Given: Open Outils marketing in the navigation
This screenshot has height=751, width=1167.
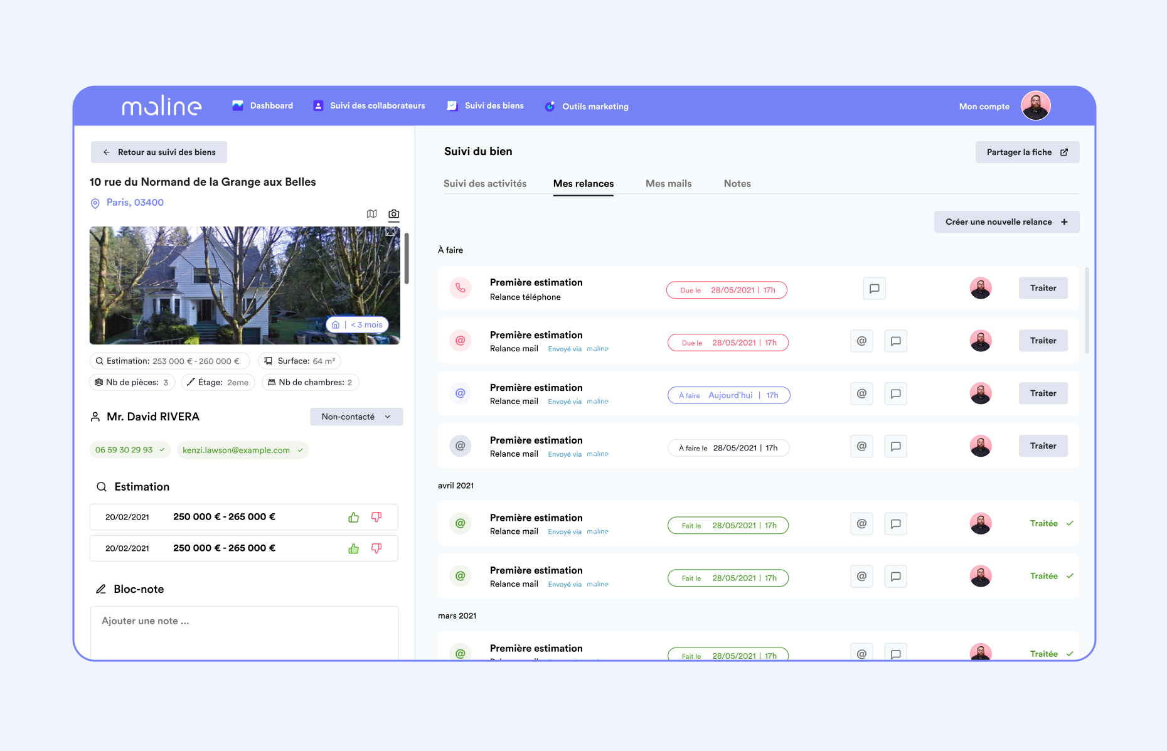Looking at the screenshot, I should (x=587, y=107).
